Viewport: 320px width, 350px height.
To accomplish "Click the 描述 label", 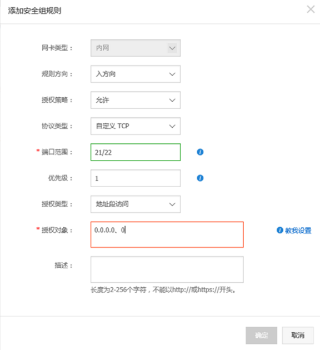I will pos(63,266).
